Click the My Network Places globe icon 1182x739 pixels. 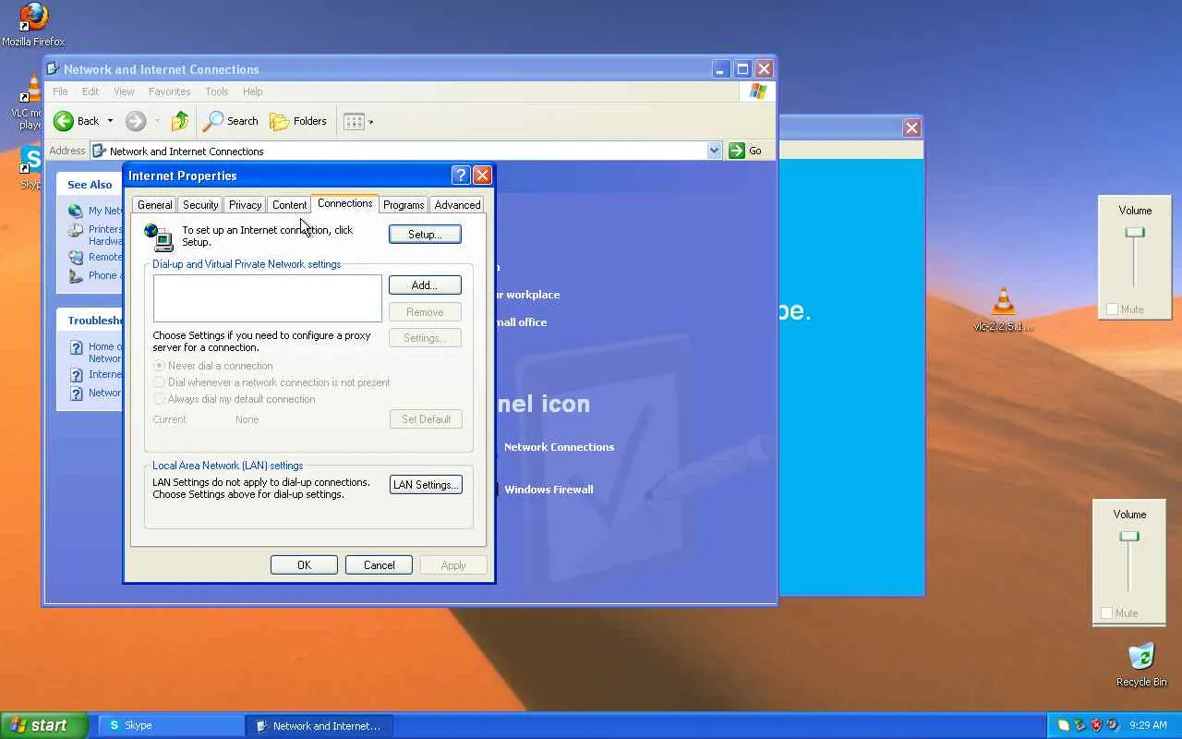76,211
